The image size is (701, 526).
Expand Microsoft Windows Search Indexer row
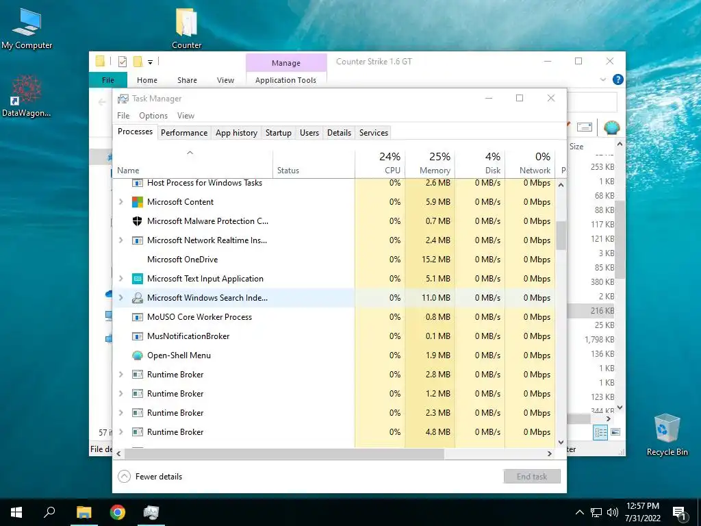120,298
